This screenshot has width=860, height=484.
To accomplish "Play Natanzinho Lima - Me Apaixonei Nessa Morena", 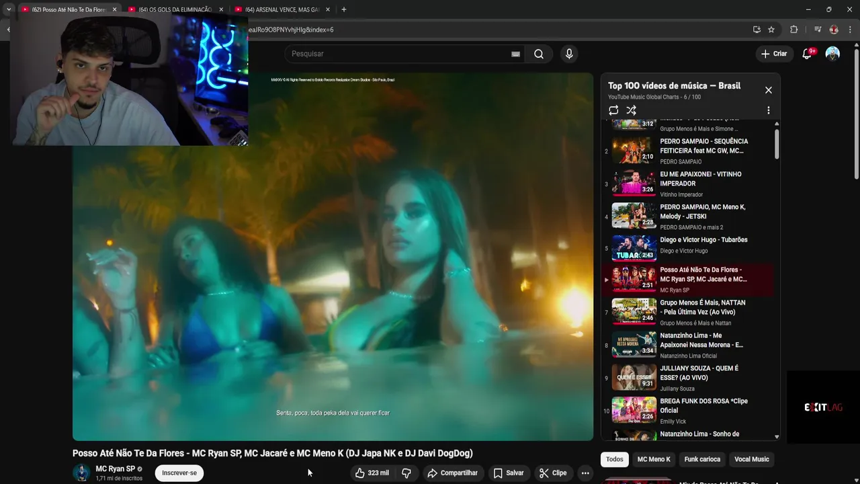I will tap(688, 345).
